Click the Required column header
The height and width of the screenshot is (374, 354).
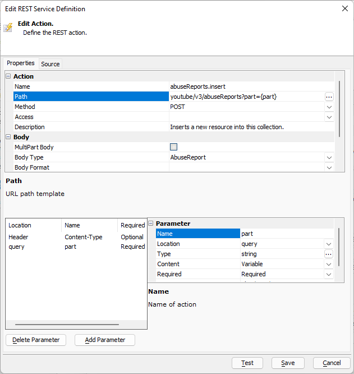point(132,225)
